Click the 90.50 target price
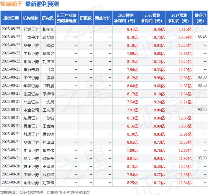Viewport: 208px width, 195px height. click(202, 110)
